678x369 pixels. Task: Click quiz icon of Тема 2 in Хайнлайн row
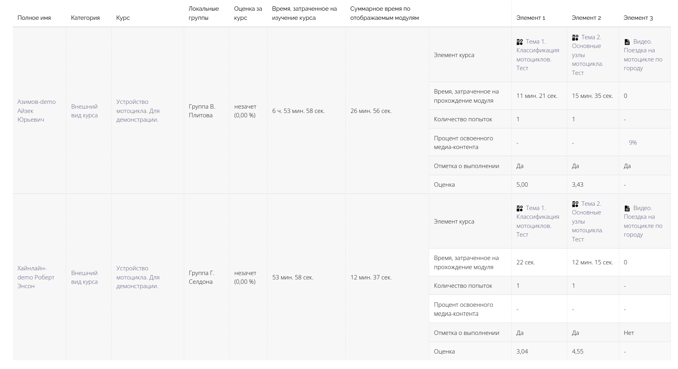pyautogui.click(x=575, y=204)
